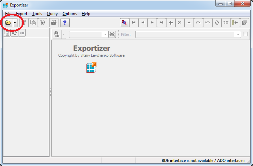Click the printer icon
253x166 pixels.
click(54, 23)
